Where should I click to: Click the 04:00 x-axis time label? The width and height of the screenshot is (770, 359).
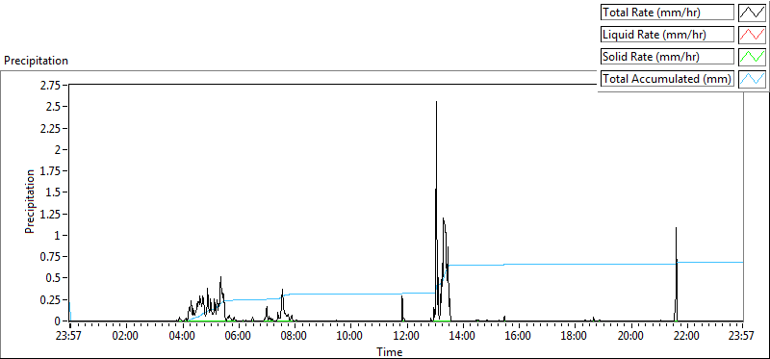click(x=181, y=337)
